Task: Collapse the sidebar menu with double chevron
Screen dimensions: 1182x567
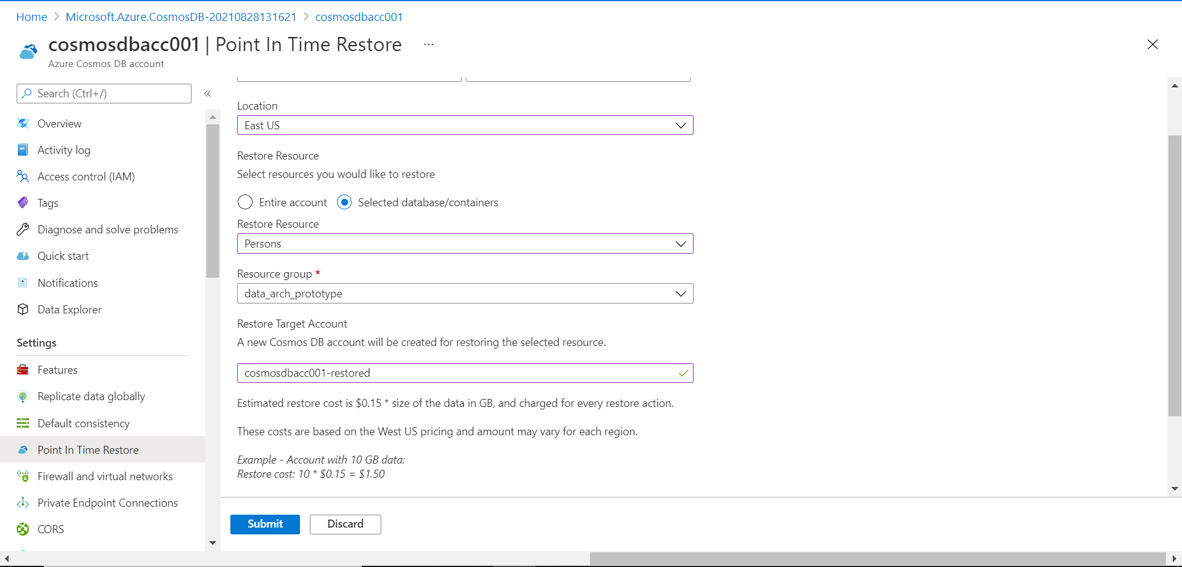Action: 208,94
